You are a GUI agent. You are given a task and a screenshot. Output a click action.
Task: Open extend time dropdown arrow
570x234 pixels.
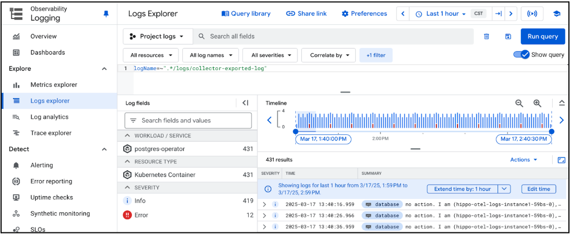[x=504, y=189]
